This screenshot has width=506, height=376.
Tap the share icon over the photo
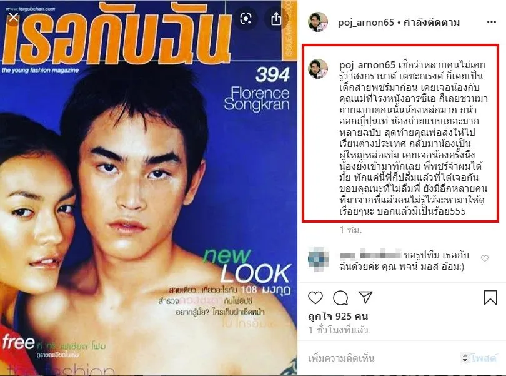[276, 19]
